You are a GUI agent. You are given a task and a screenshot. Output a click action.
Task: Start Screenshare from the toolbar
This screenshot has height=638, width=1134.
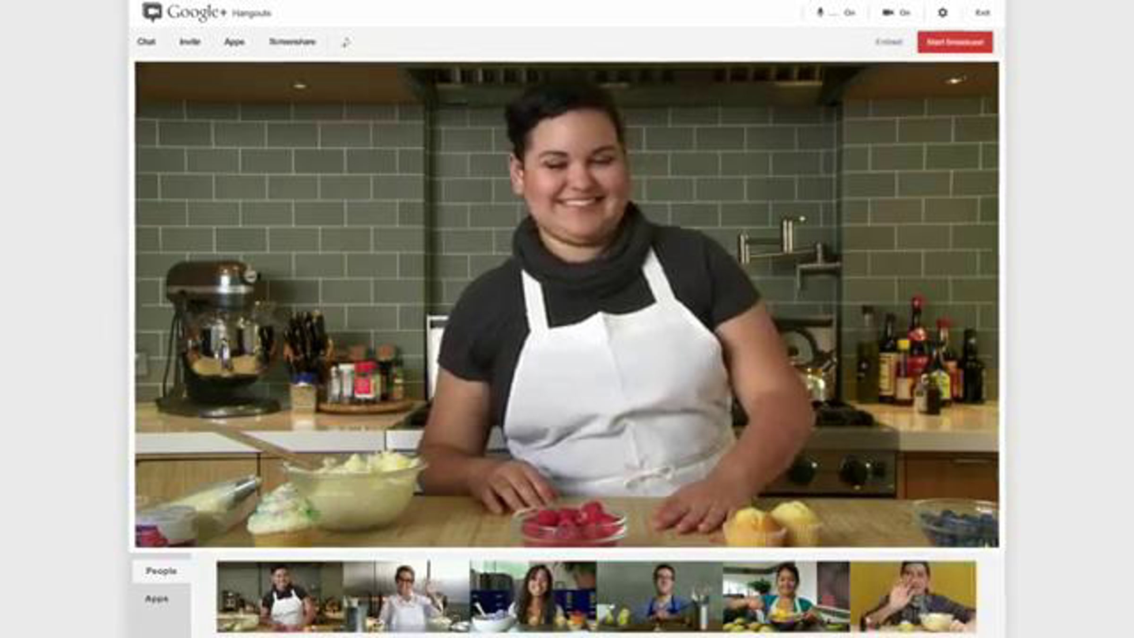coord(292,42)
